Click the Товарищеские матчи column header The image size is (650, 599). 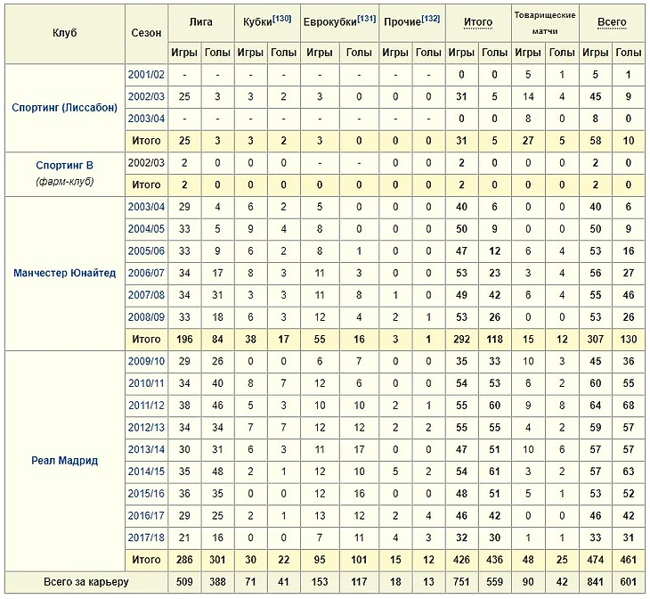[x=544, y=21]
